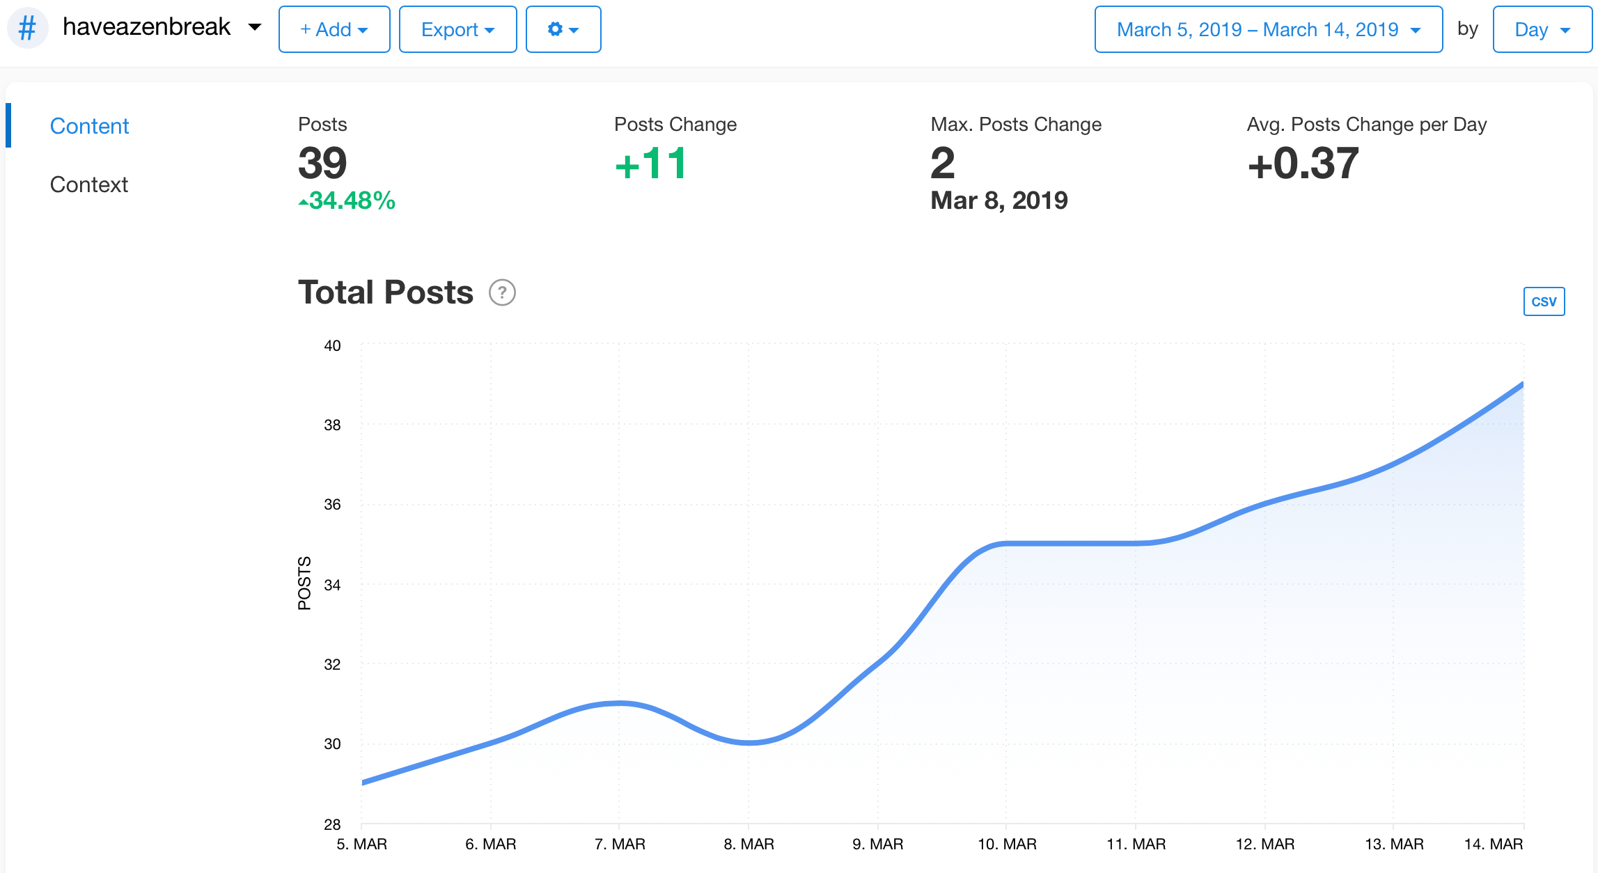Click the + Add button
This screenshot has height=873, width=1598.
pos(334,29)
